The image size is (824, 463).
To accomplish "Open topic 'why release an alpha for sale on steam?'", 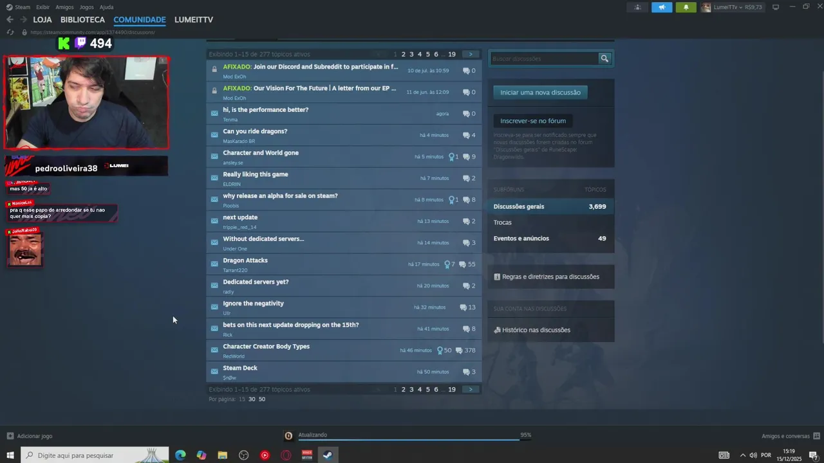I will (x=280, y=196).
